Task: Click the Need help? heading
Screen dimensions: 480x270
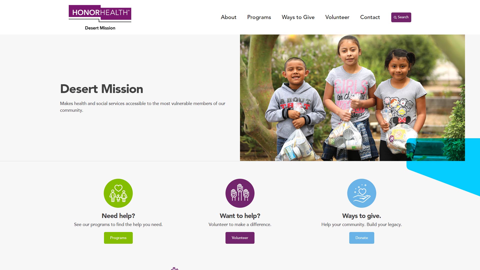Action: point(118,216)
